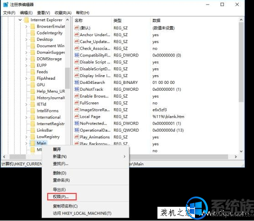The image size is (254, 221).
Task: Click scroll-down arrow of values pane
Action: click(241, 151)
